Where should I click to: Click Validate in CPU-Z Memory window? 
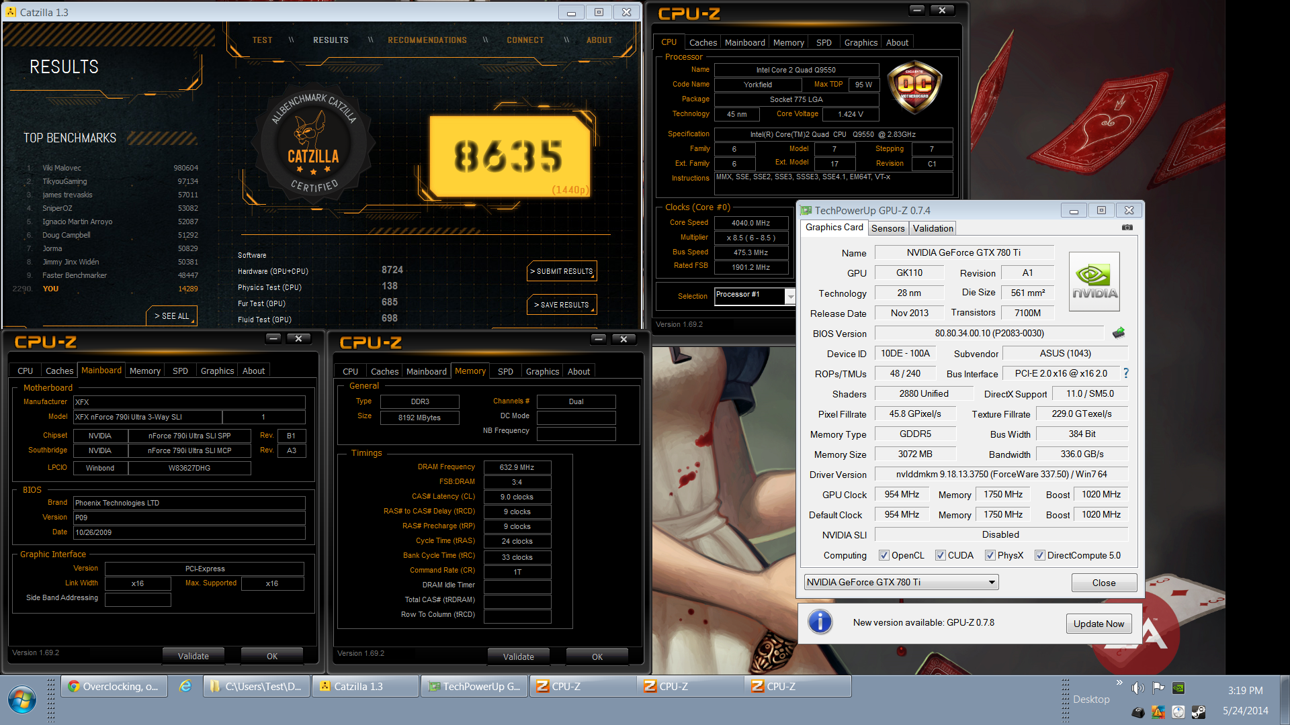(x=518, y=657)
